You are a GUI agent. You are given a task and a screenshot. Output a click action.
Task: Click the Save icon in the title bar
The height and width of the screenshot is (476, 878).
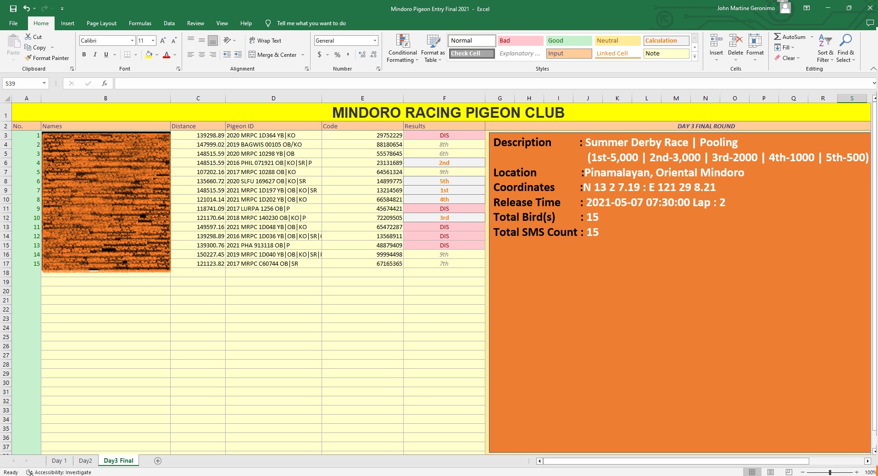(x=13, y=9)
